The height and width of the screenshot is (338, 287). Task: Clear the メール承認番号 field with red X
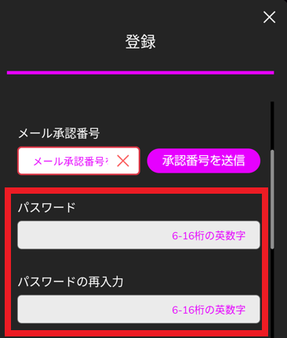click(x=123, y=161)
